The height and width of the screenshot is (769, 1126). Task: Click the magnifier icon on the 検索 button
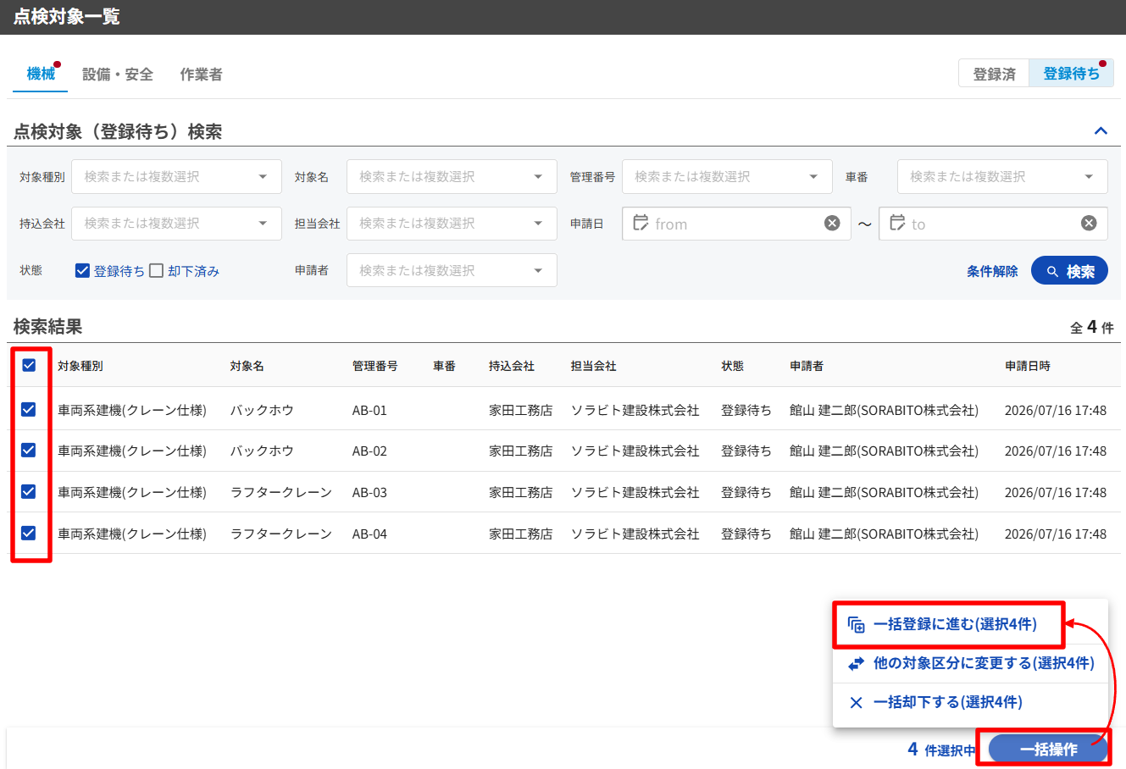pos(1052,271)
